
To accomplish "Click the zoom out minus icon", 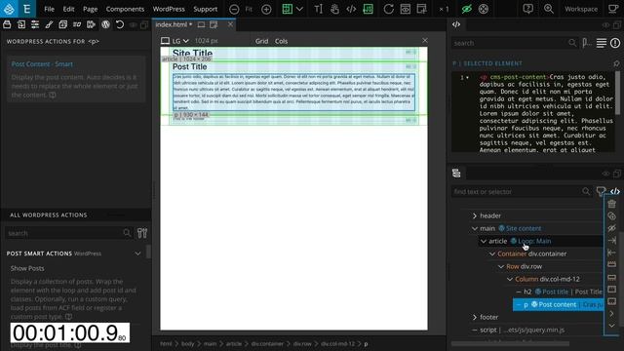I will tap(234, 9).
